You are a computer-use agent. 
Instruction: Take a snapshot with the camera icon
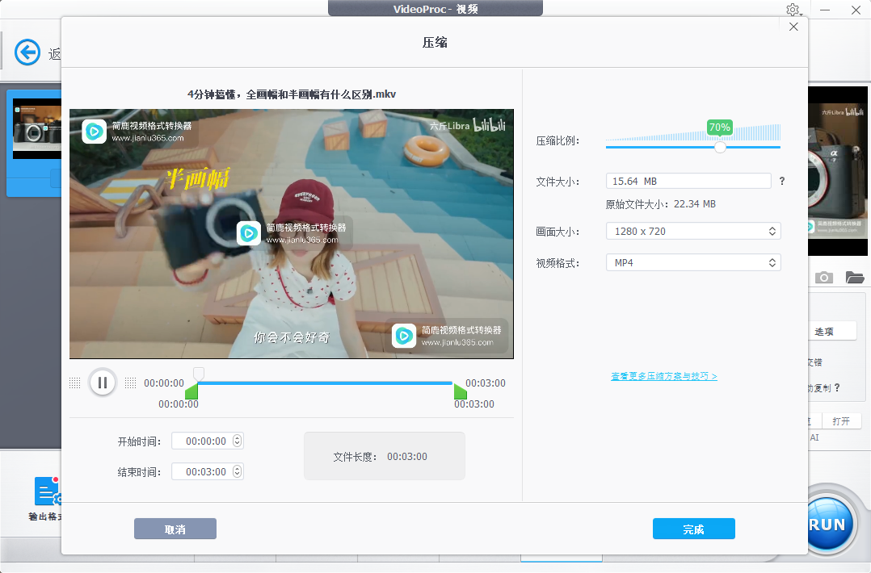824,277
